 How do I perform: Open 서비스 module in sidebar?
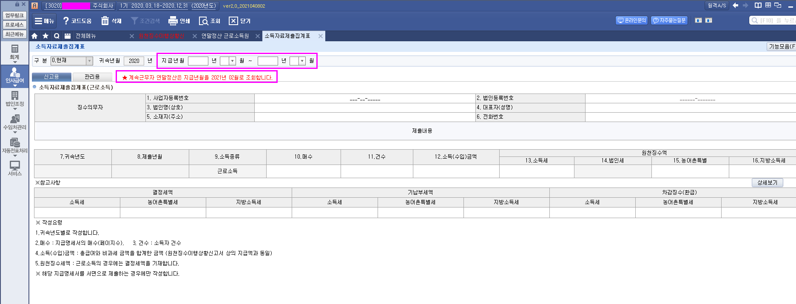(14, 169)
